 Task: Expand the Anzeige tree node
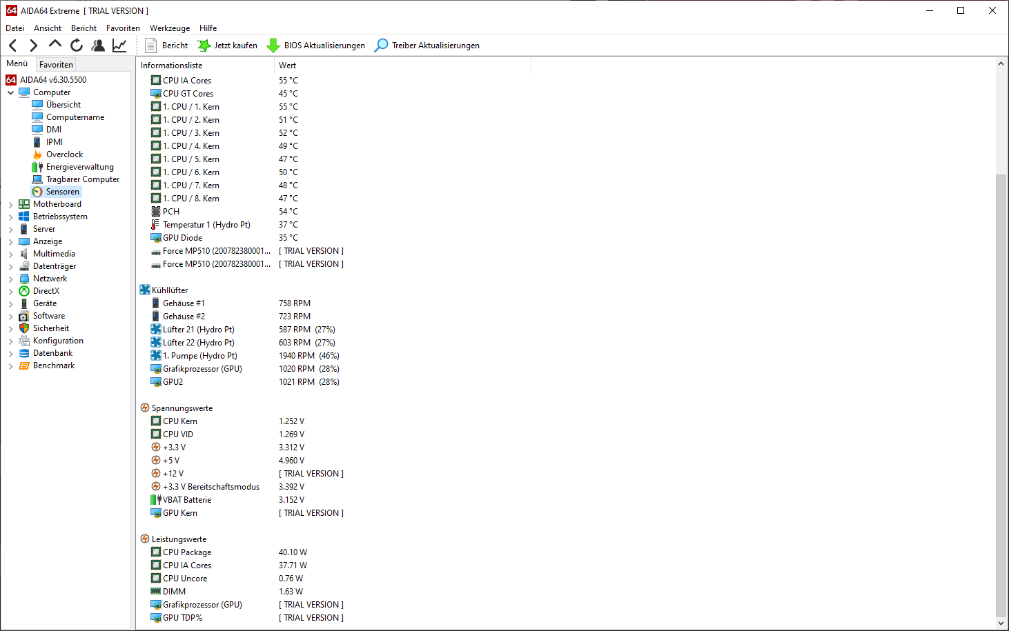coord(10,241)
